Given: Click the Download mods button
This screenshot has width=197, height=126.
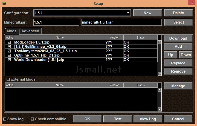Looking at the screenshot, I should pos(178,38).
